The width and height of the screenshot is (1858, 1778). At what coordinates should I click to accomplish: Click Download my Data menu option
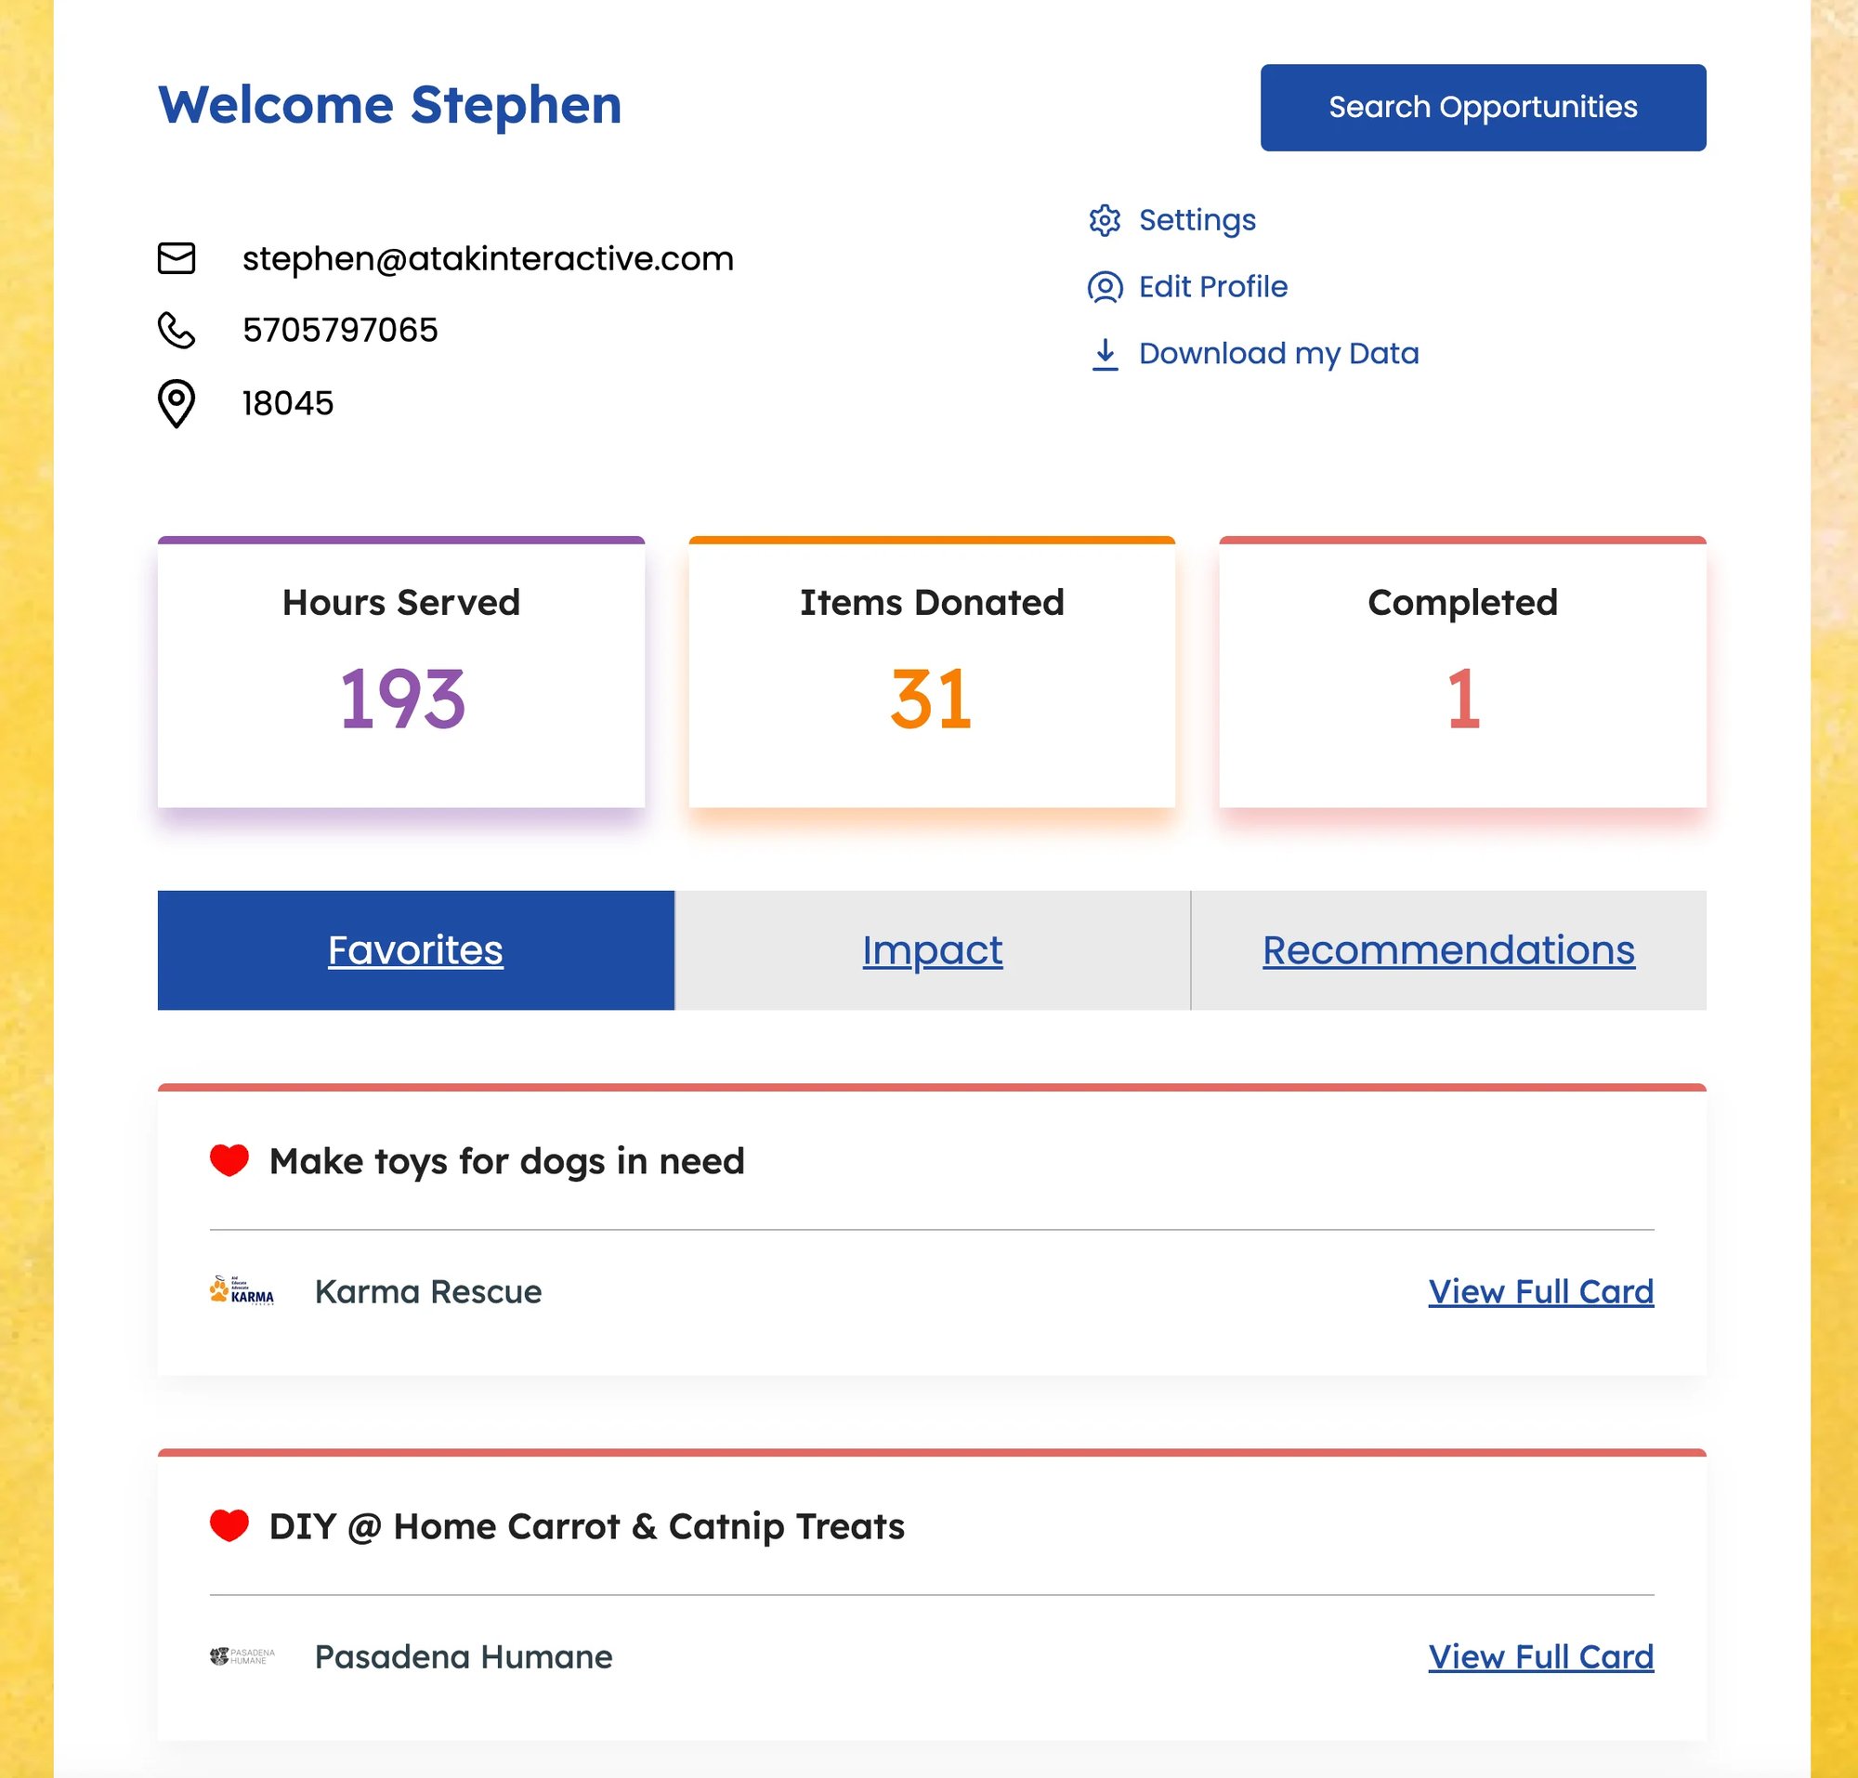pos(1277,353)
